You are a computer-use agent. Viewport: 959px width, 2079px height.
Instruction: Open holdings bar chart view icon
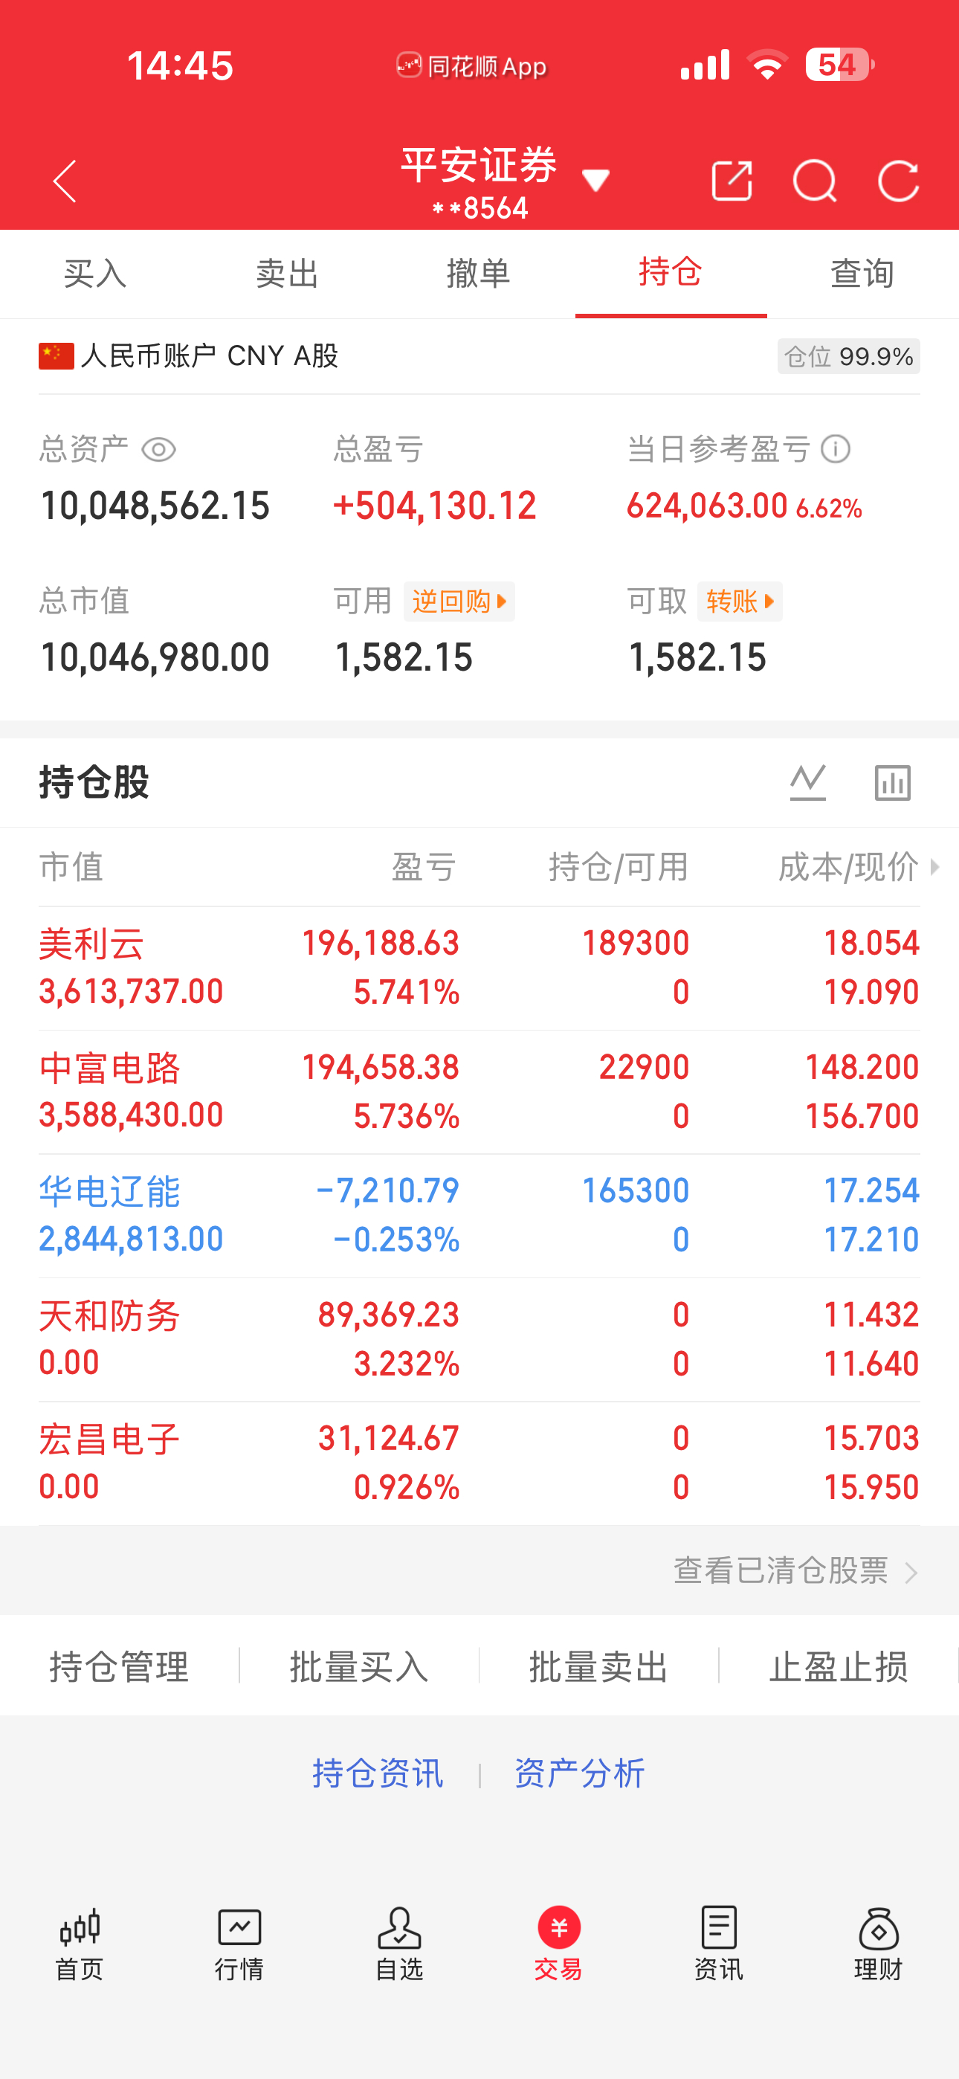coord(893,782)
